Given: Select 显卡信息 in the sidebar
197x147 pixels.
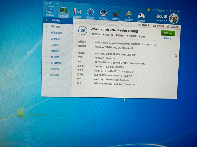Looking at the screenshot, I should tap(55, 57).
